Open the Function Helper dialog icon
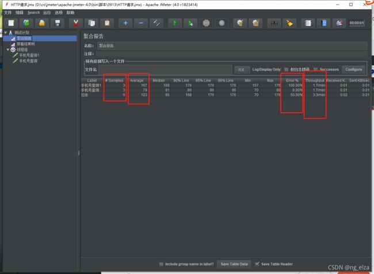 (x=308, y=23)
